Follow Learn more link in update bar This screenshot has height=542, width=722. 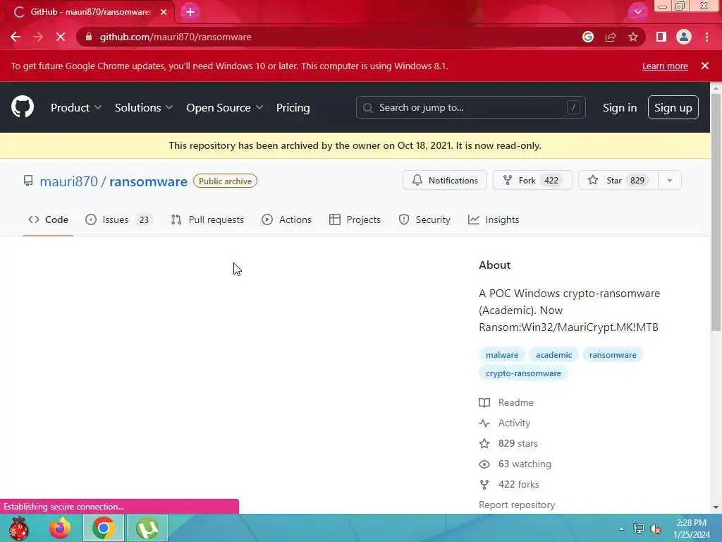665,66
